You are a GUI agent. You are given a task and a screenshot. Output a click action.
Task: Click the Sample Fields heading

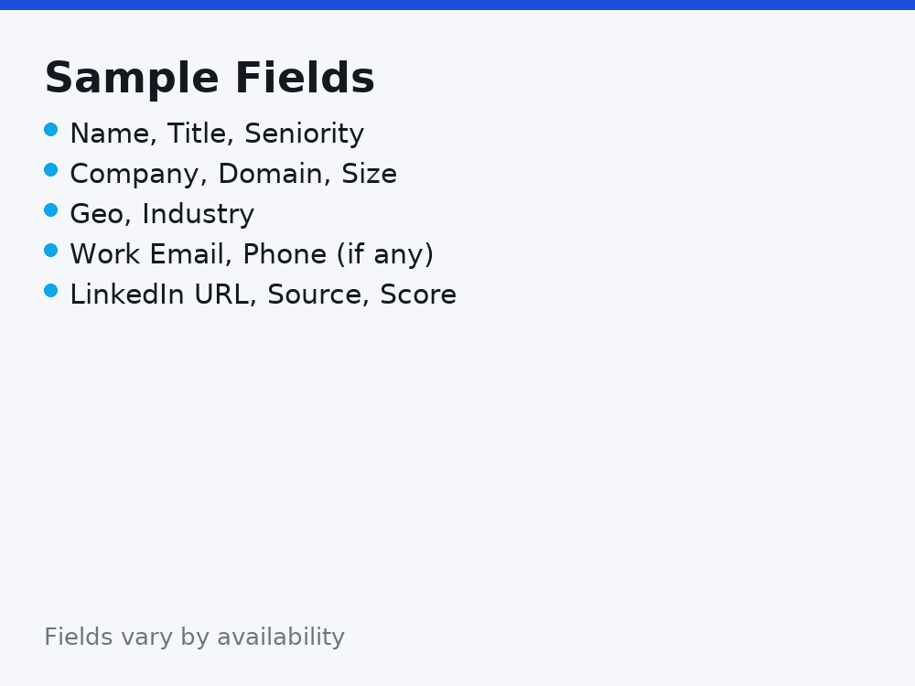[210, 78]
